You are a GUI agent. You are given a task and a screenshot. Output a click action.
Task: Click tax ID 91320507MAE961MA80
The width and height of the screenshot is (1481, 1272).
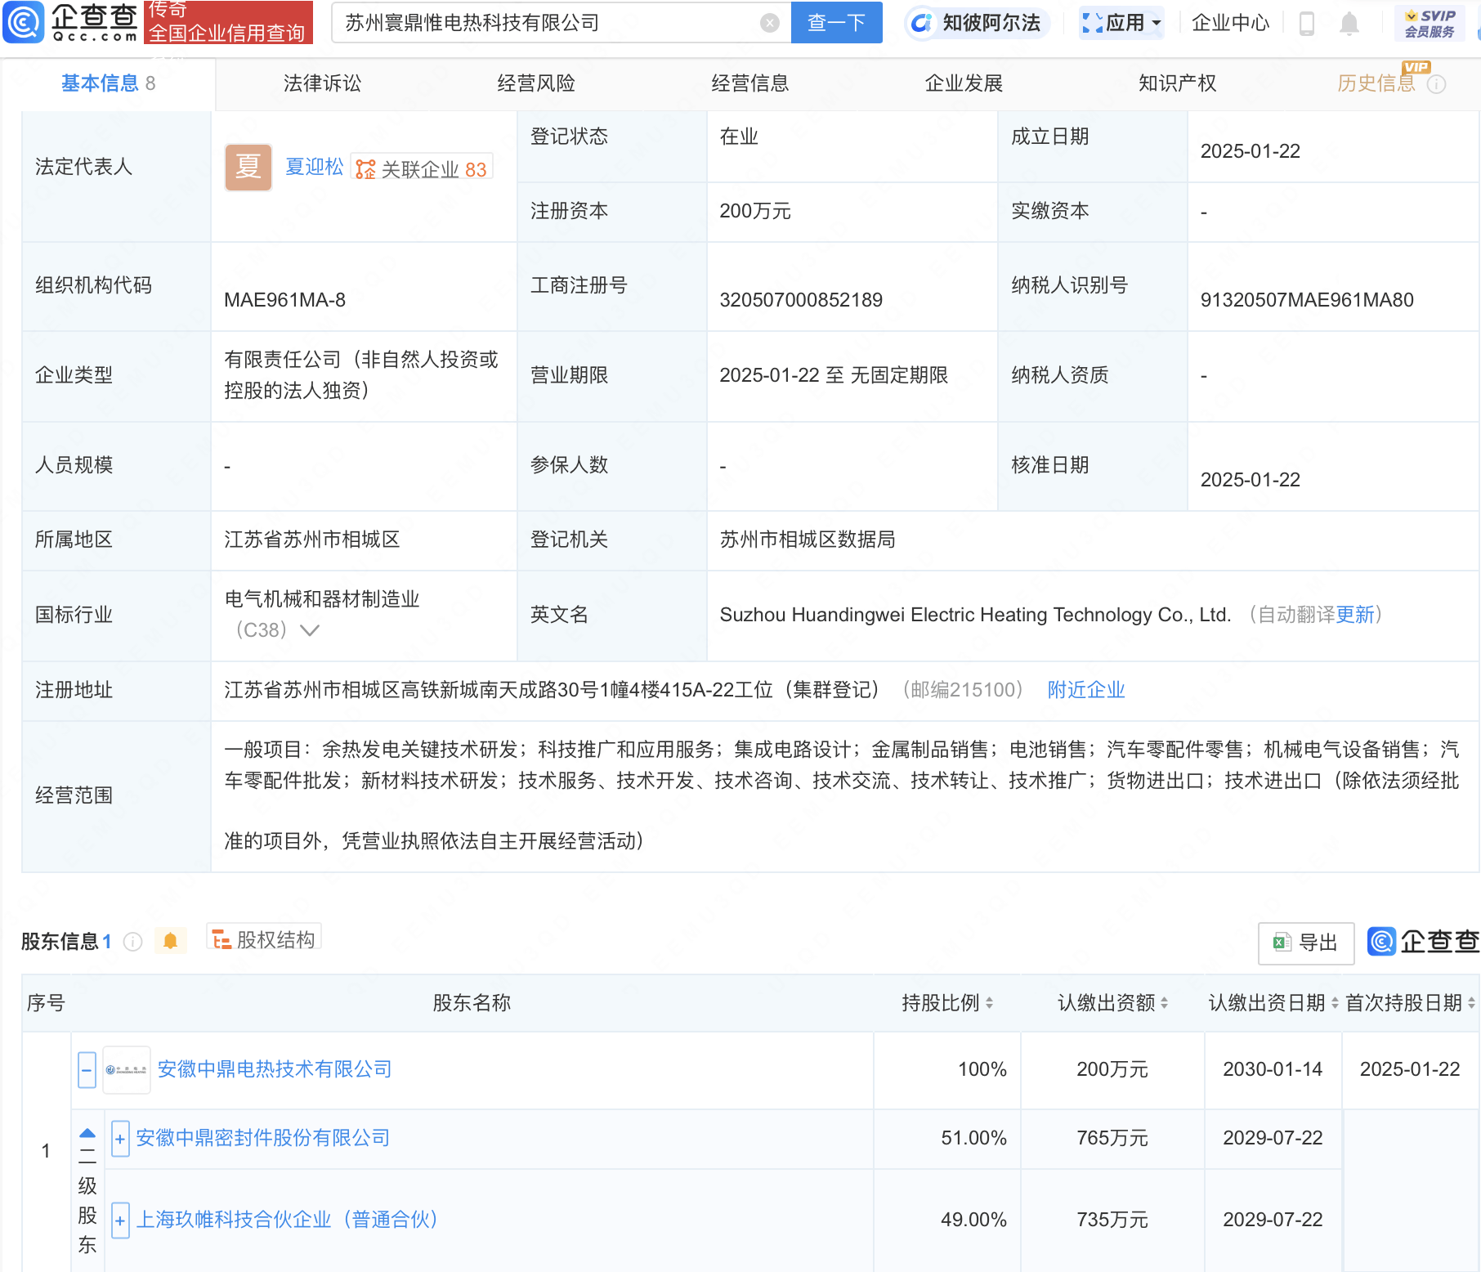pos(1307,300)
